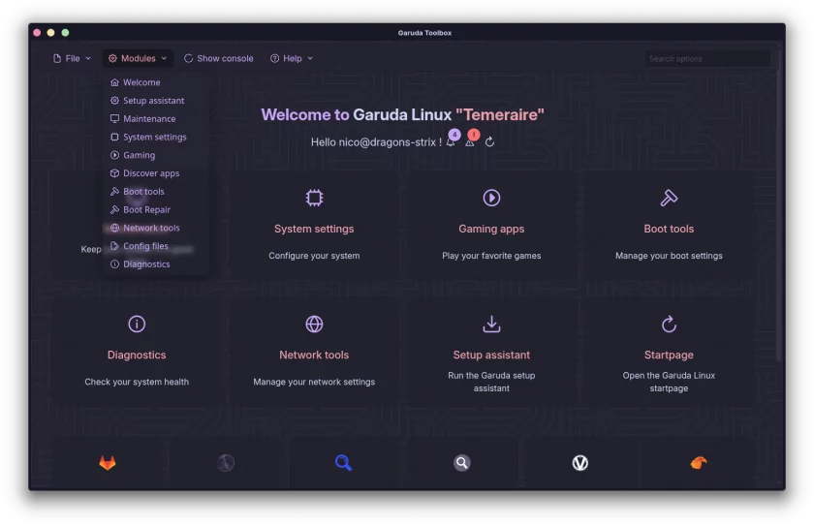This screenshot has height=526, width=814.
Task: Click the warning alert icon with red badge
Action: pos(471,139)
